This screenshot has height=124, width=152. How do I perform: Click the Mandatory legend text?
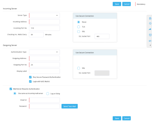[141, 4]
